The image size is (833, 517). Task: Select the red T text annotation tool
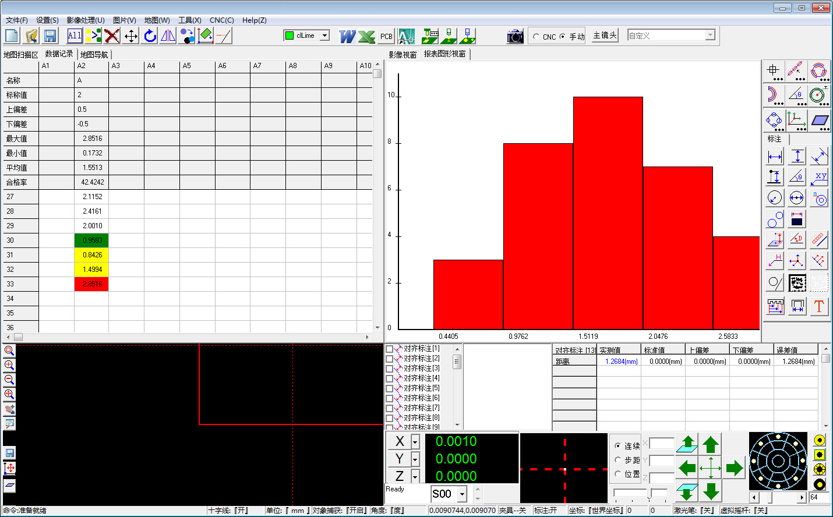[x=818, y=306]
